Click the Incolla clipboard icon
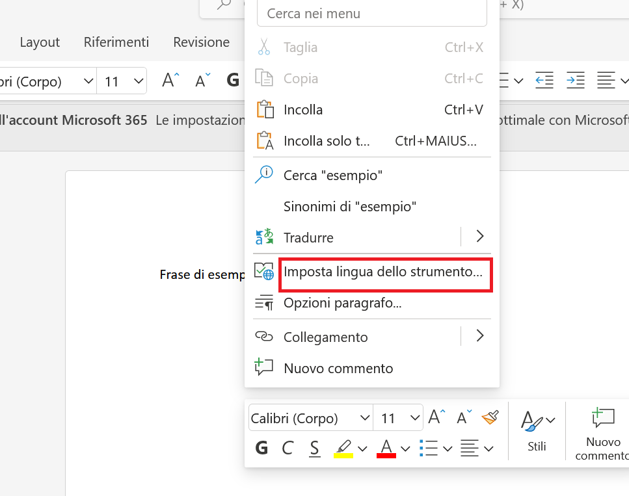Screen dimensions: 629x496 pyautogui.click(x=265, y=109)
